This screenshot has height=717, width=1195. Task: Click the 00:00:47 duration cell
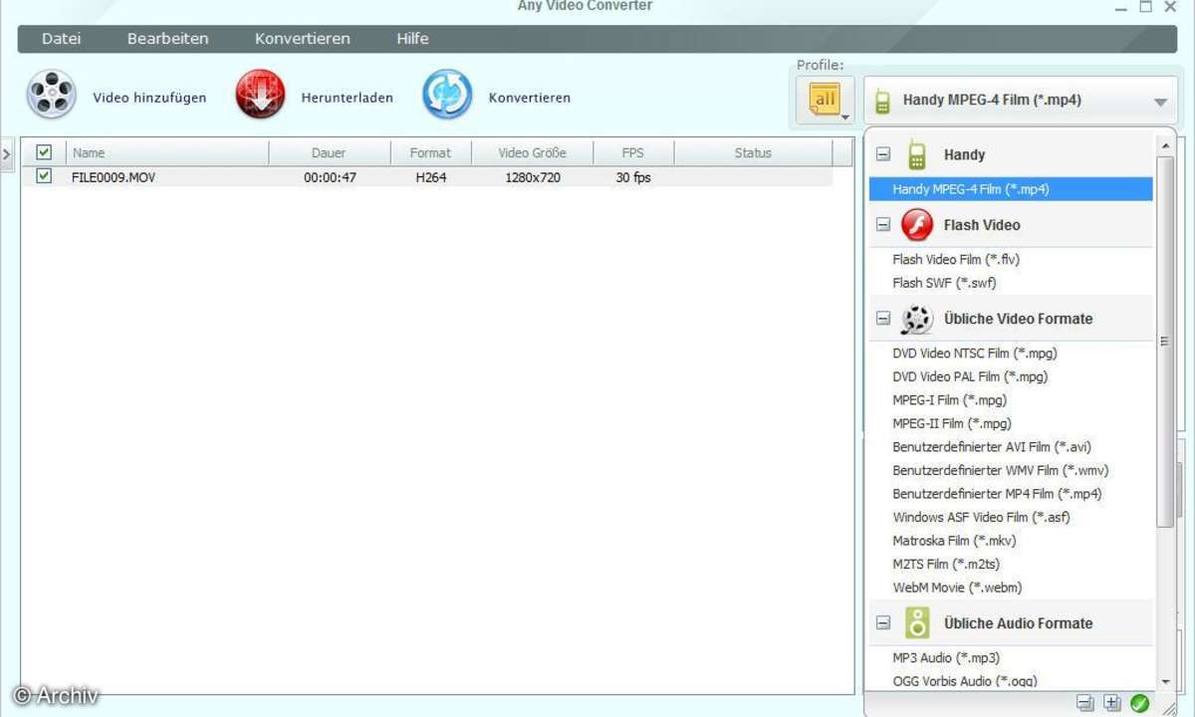coord(330,177)
